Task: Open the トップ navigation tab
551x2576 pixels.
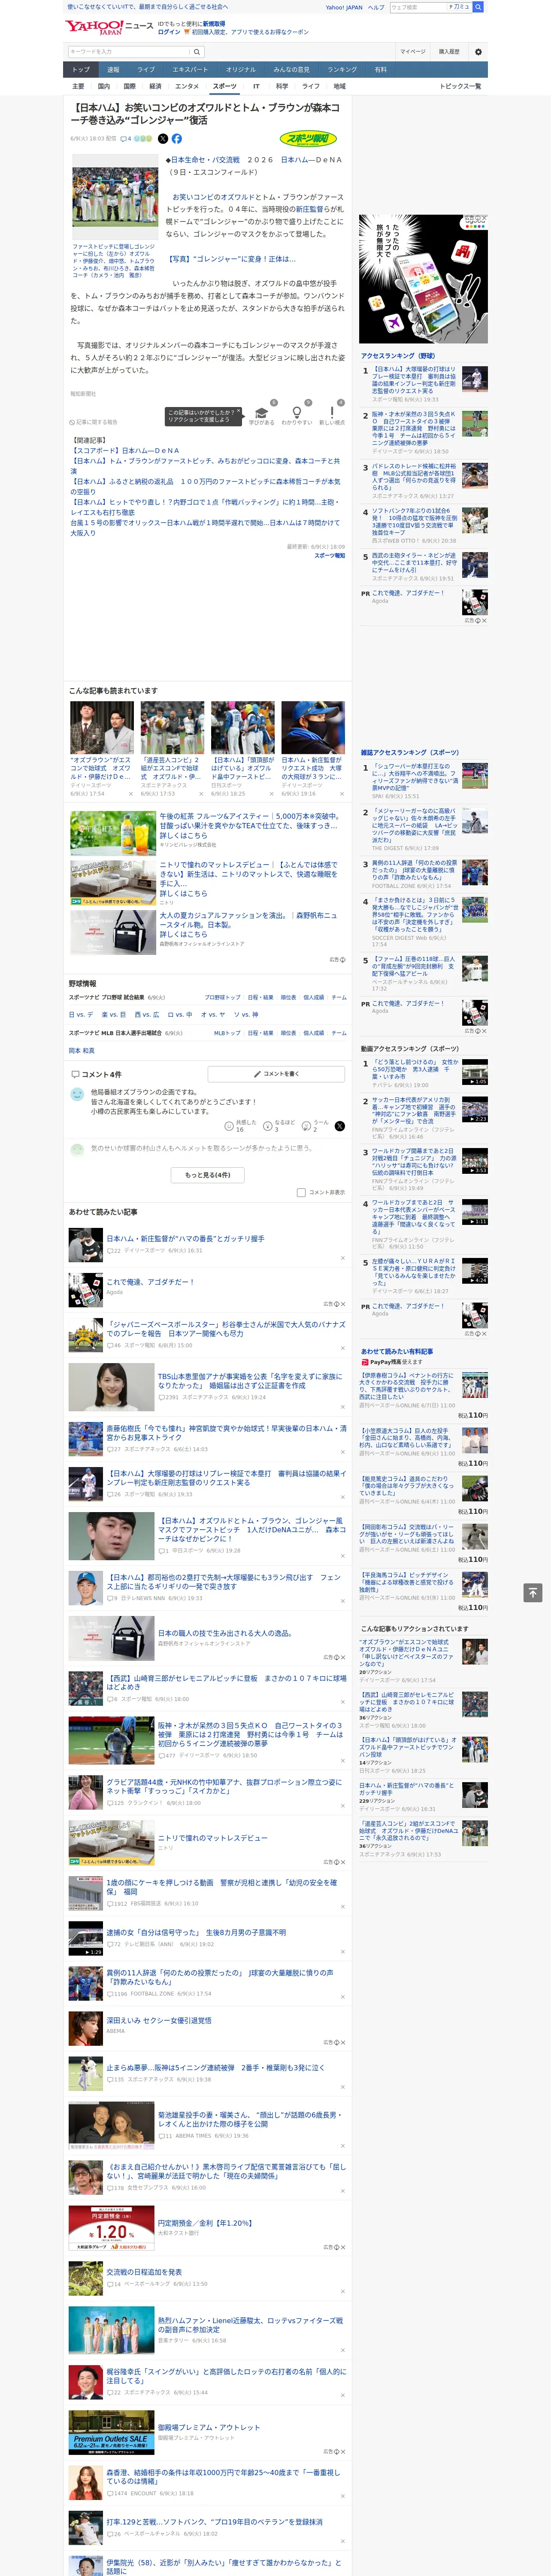Action: pos(81,70)
